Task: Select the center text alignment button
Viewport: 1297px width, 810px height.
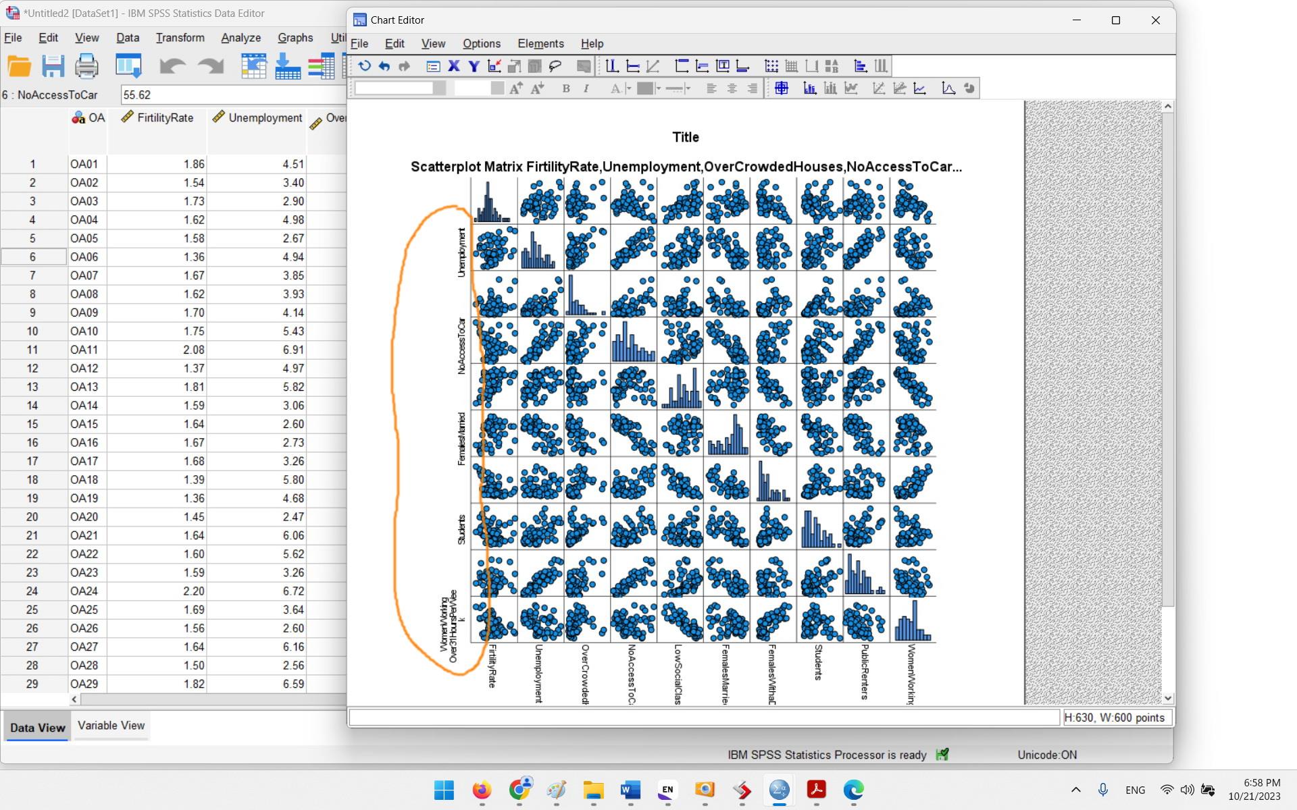Action: pyautogui.click(x=732, y=88)
